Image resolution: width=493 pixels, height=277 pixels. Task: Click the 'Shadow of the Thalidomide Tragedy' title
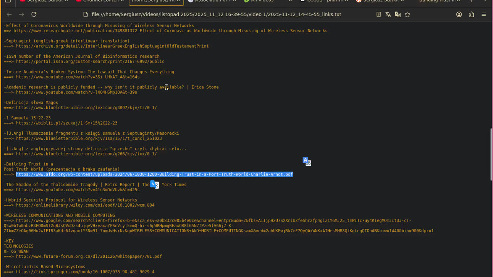coord(95,185)
